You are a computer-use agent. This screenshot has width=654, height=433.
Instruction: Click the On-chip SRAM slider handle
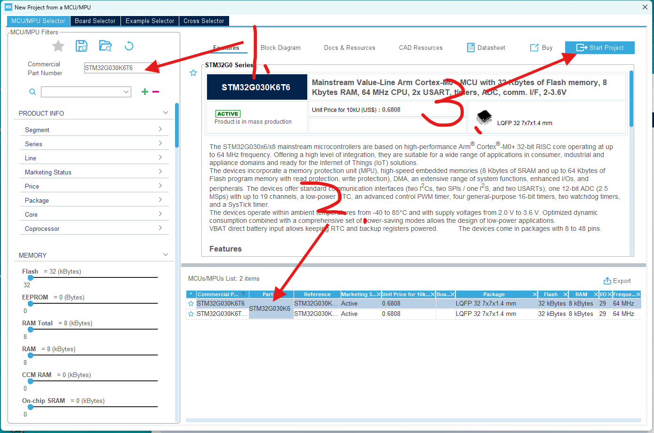(31, 407)
